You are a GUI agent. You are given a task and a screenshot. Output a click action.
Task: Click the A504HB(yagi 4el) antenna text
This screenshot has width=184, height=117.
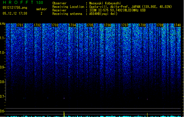[x=103, y=14]
